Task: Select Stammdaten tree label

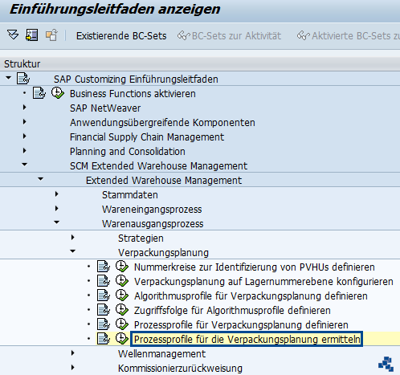Action: point(130,195)
